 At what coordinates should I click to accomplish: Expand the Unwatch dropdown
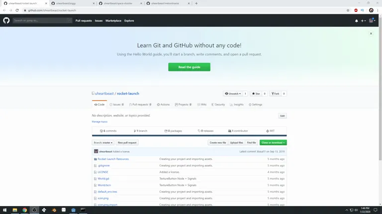click(233, 94)
